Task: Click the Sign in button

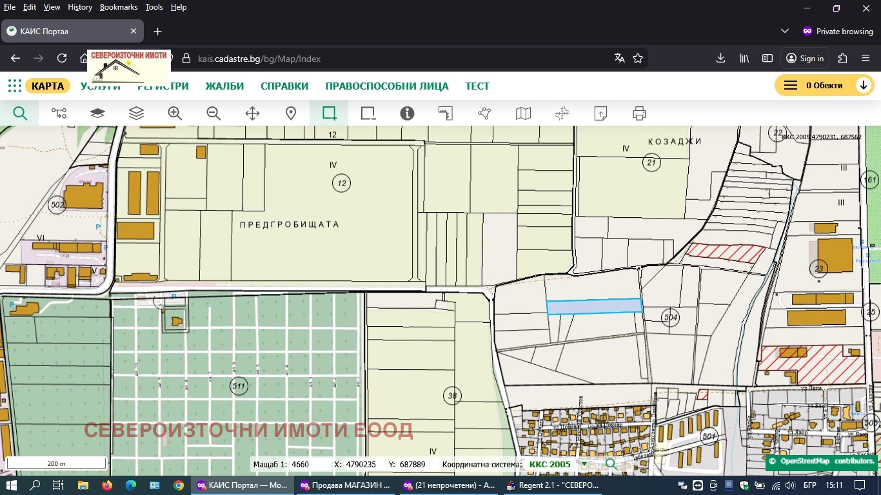Action: 805,58
